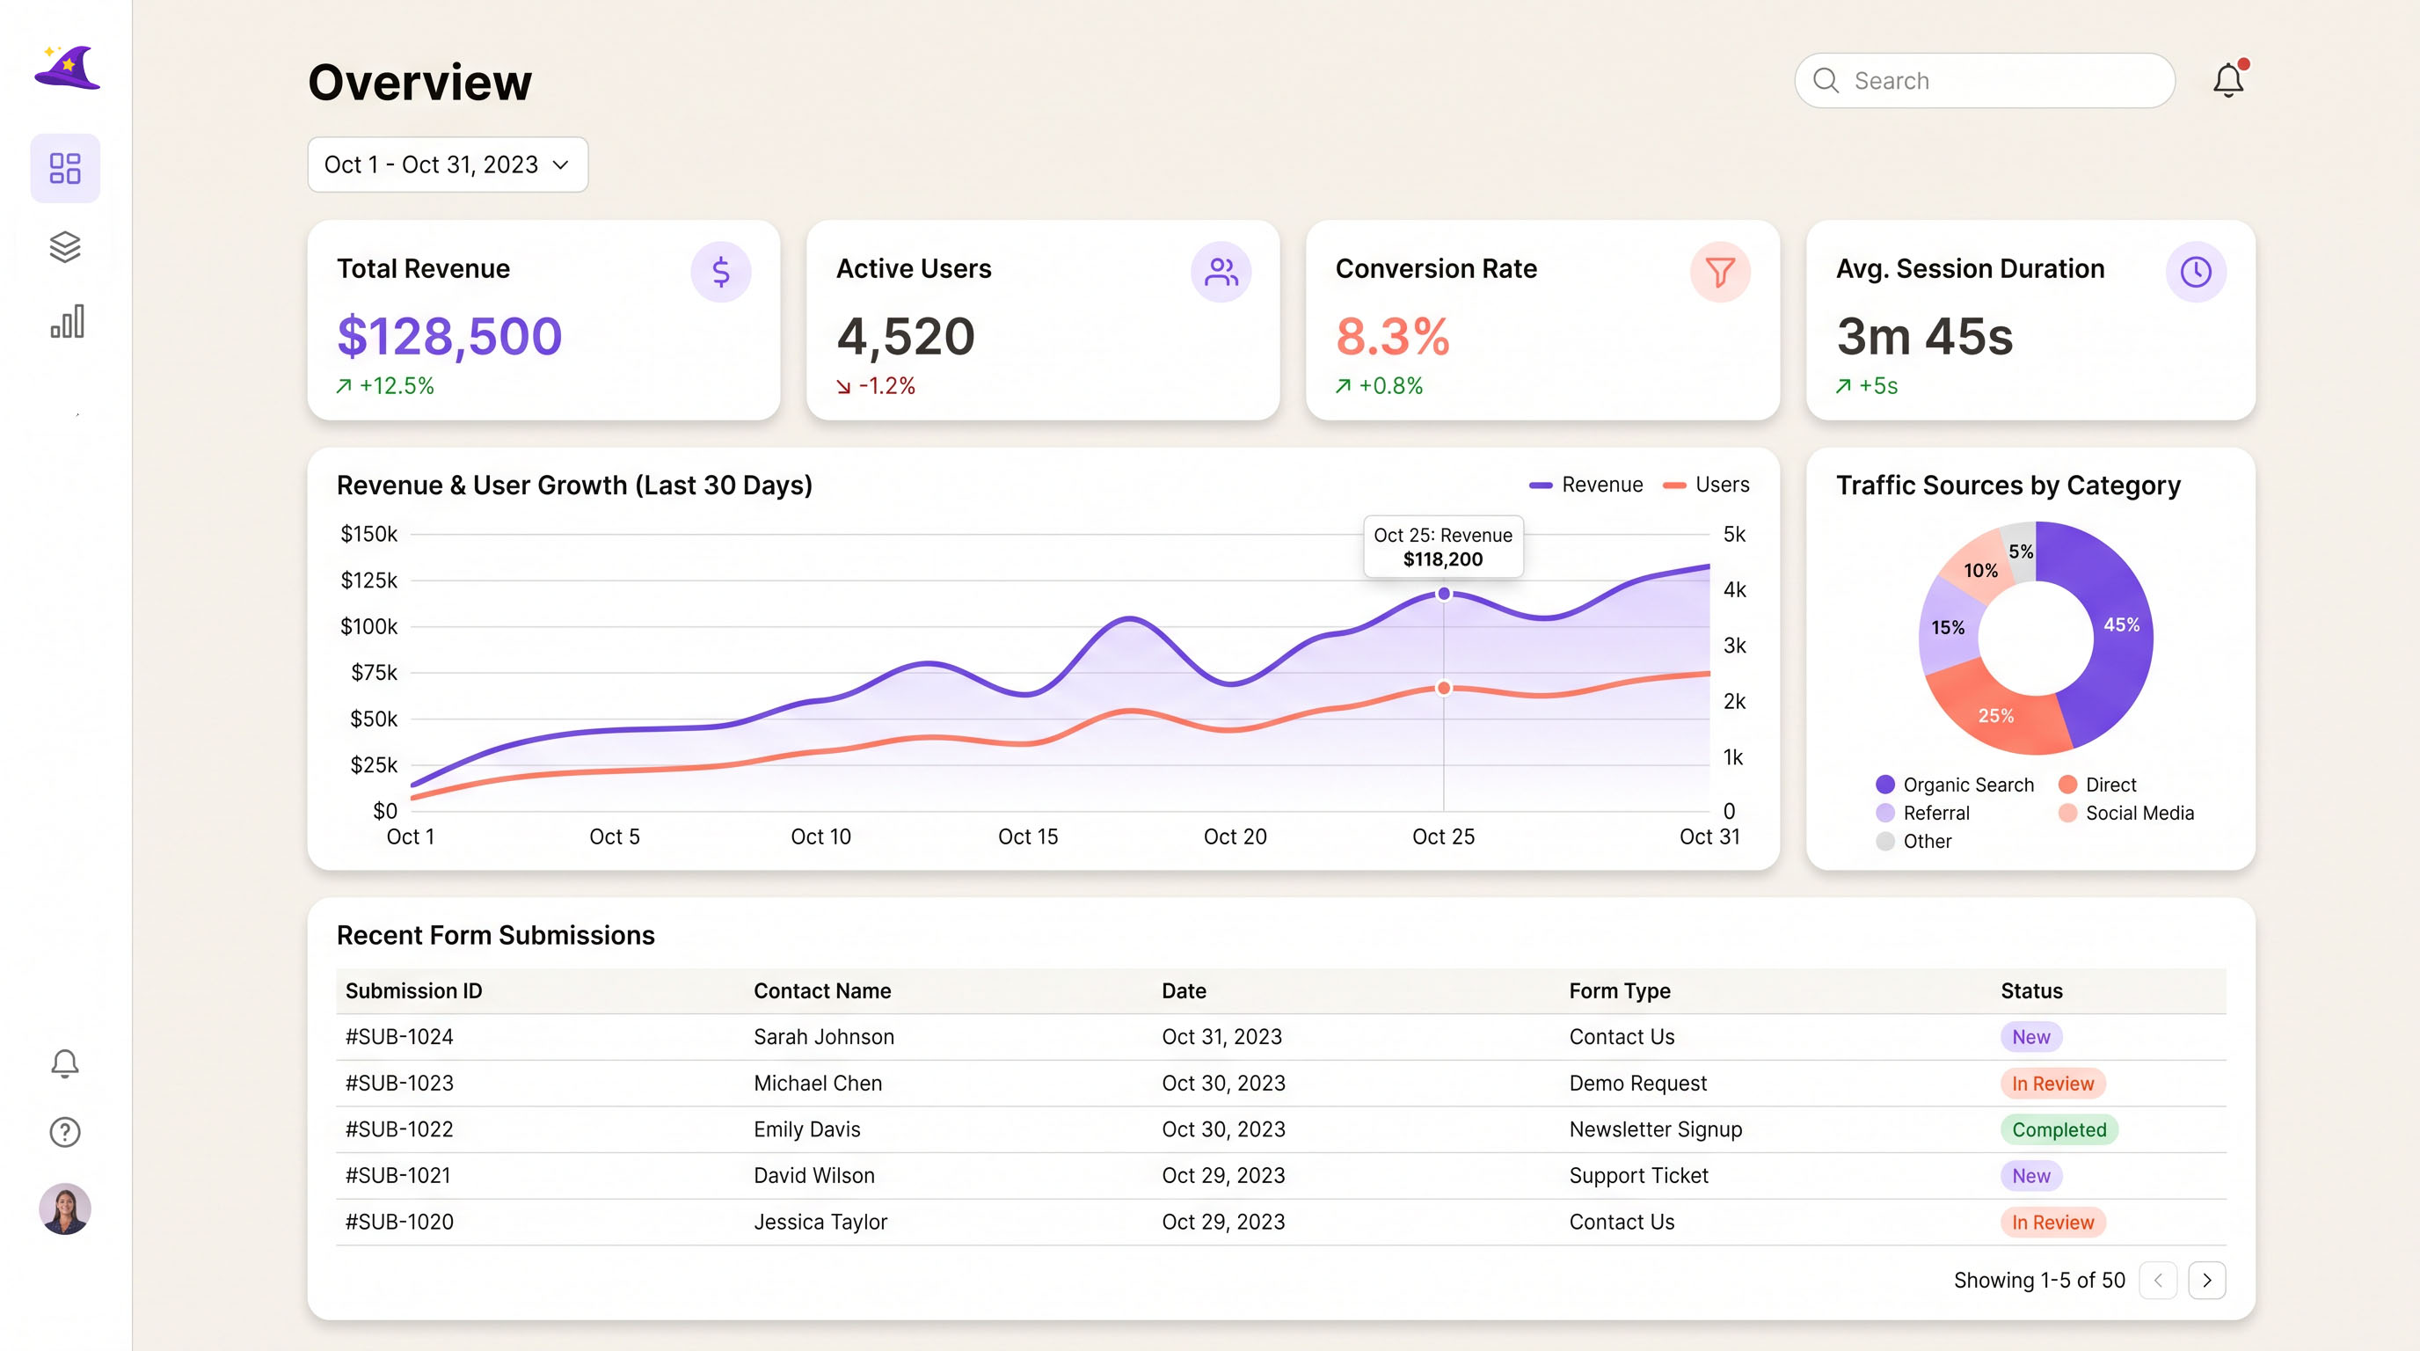Open the bar chart analytics sidebar icon
Screen dimensions: 2420x1351
tap(67, 321)
